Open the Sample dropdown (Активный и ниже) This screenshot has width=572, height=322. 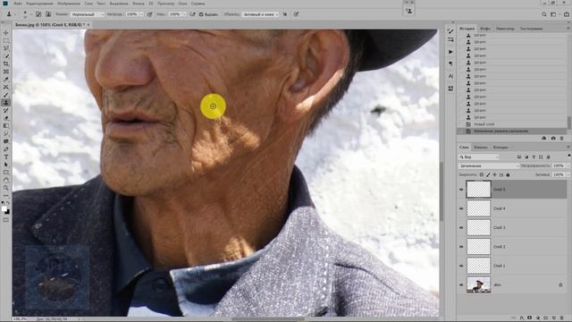(x=261, y=14)
